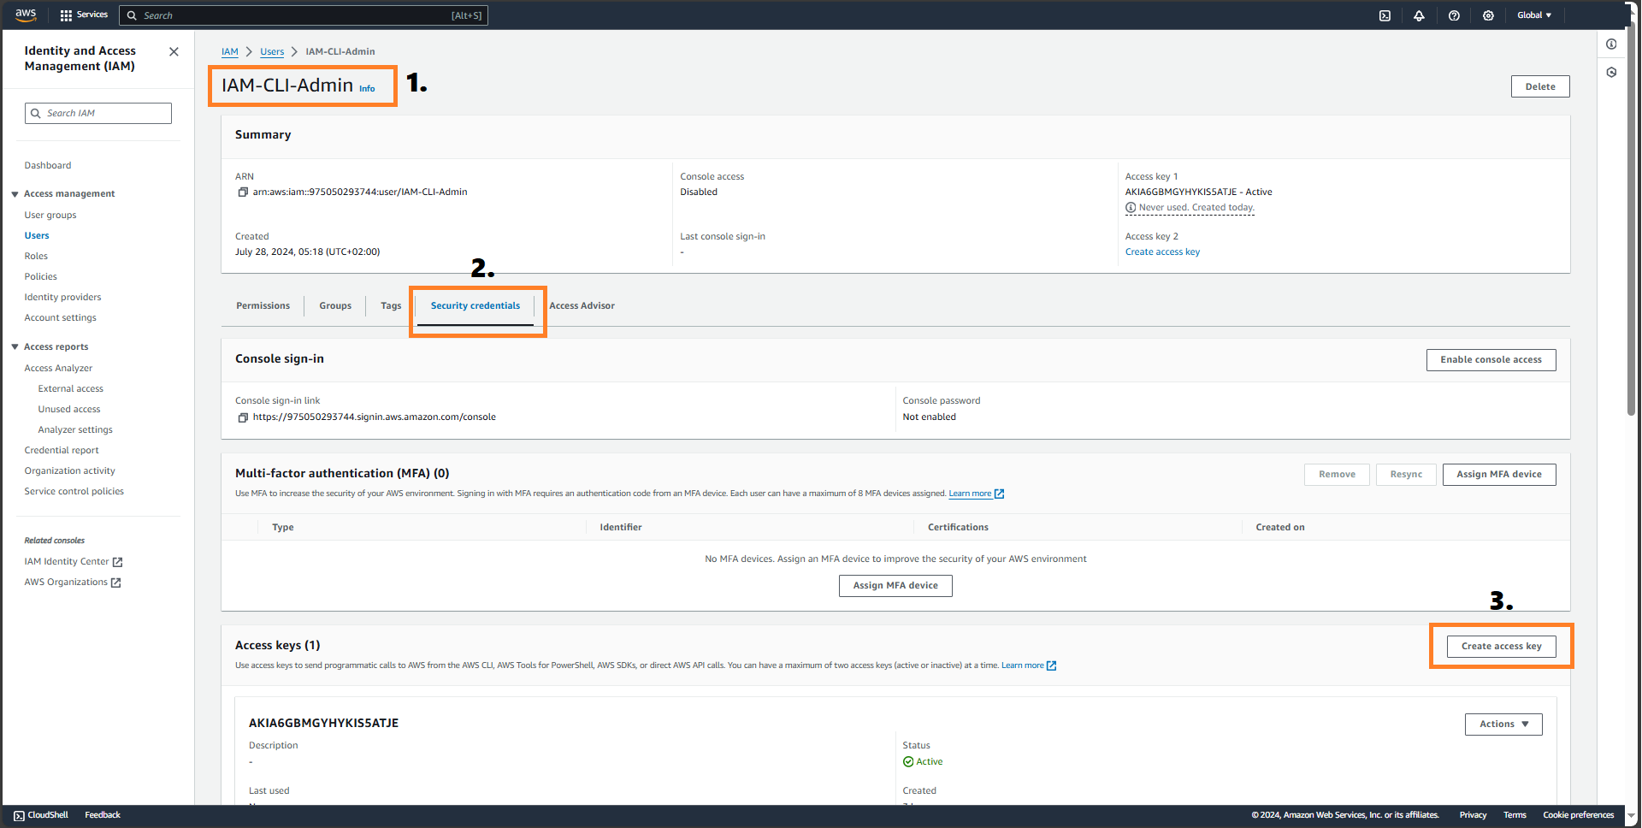The image size is (1642, 828).
Task: Open the AWS Organizations external link icon
Action: coord(115,583)
